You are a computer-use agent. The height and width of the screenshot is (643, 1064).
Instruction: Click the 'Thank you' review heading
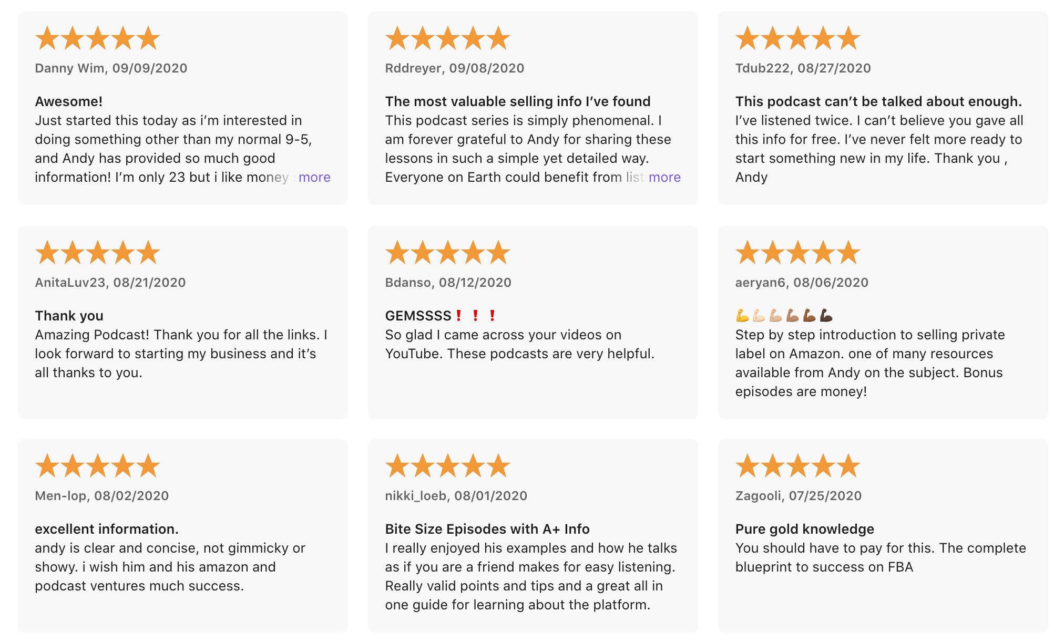point(69,316)
